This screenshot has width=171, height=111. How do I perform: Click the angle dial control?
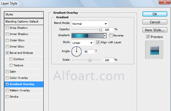(x=77, y=52)
